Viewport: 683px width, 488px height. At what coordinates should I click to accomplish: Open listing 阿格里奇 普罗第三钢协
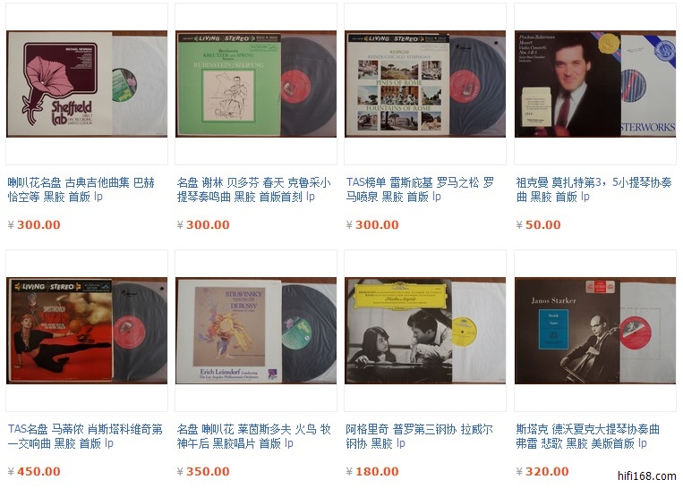coord(419,436)
